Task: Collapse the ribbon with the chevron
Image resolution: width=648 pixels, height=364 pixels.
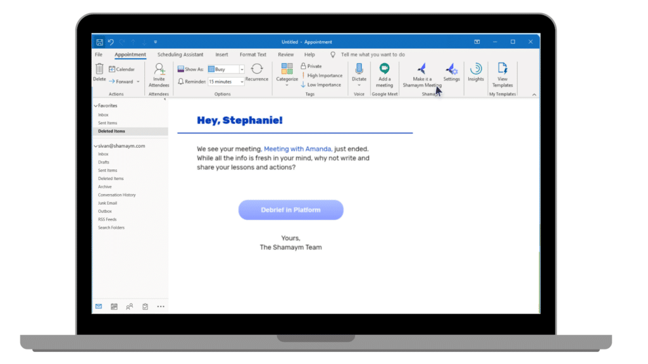Action: [534, 95]
